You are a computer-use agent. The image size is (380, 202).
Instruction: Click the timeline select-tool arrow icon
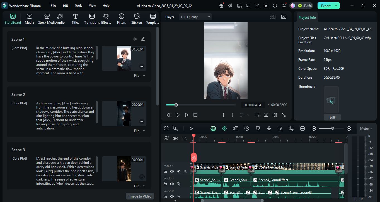[175, 128]
